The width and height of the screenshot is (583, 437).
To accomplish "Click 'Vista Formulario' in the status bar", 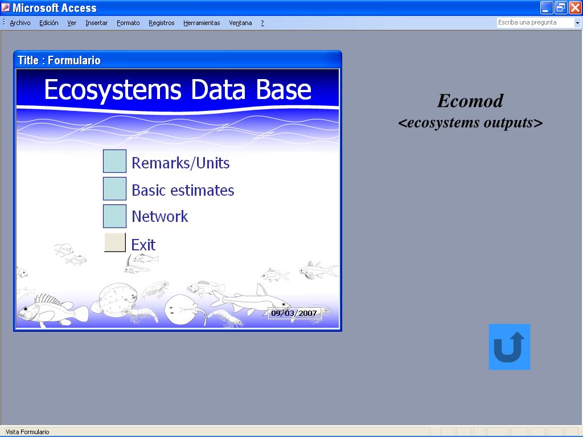I will [27, 432].
